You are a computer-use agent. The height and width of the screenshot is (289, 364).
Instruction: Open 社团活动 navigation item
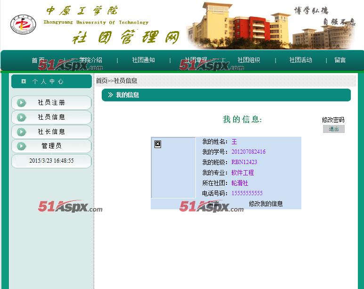coord(300,60)
